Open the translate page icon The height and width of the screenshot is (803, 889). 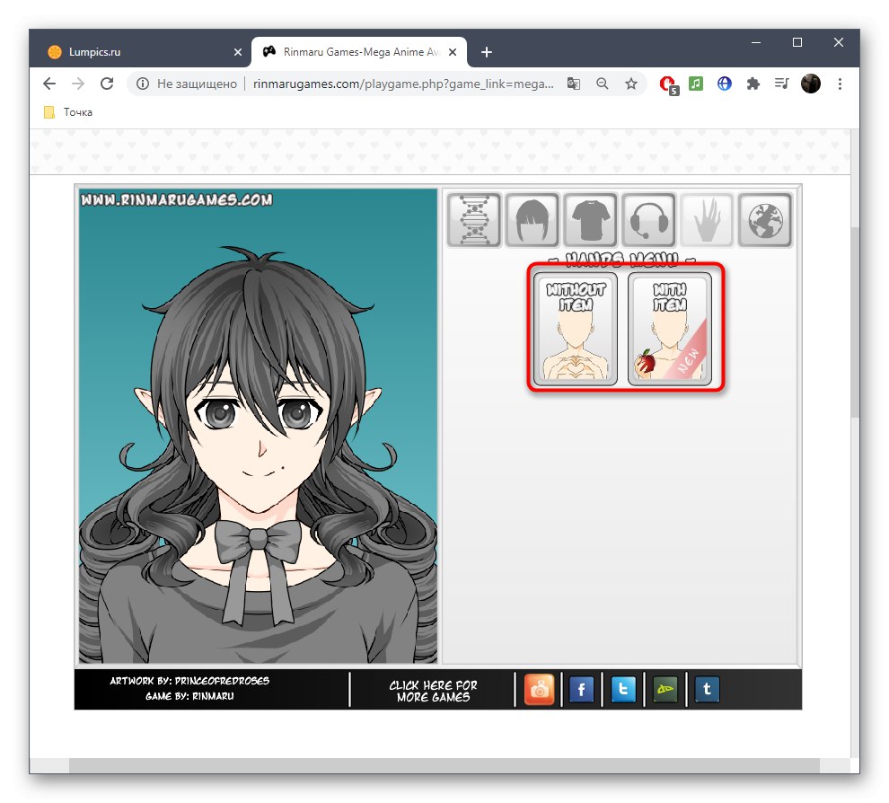coord(574,84)
